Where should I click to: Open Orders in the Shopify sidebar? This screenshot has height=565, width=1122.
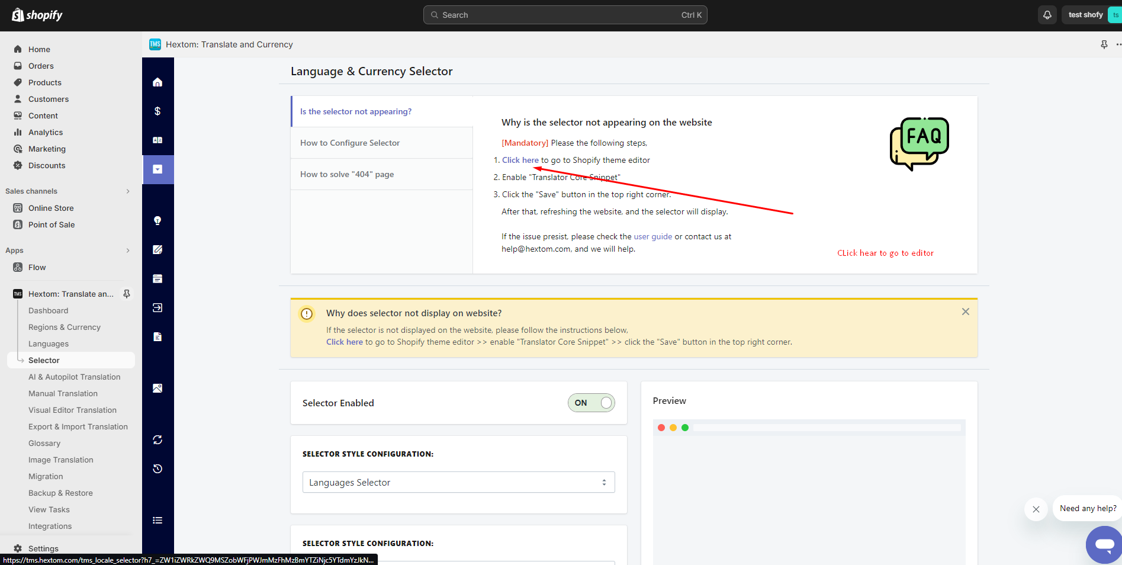[x=41, y=66]
